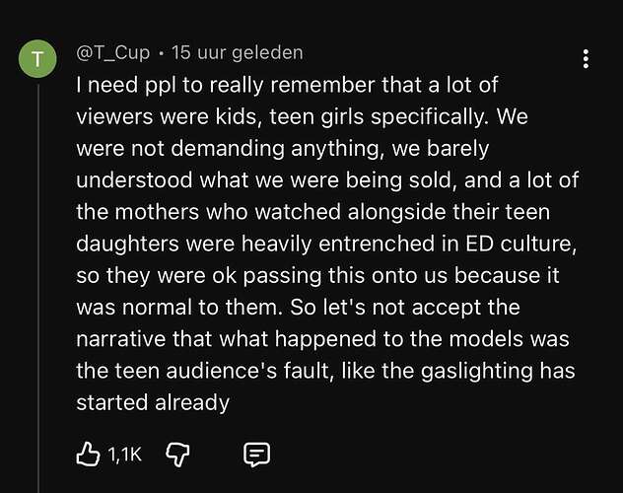The image size is (623, 493).
Task: Click the last line 'started already'
Action: tap(153, 401)
